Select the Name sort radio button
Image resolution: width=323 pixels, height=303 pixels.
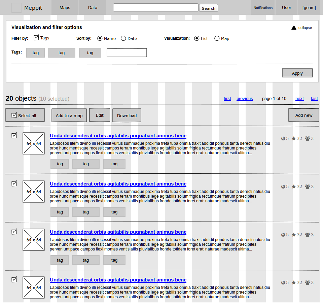pyautogui.click(x=100, y=38)
